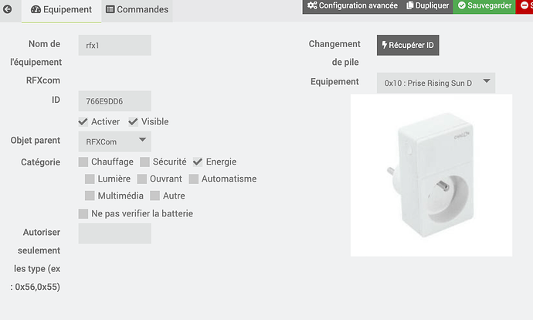The image size is (533, 320).
Task: Click the lightning bolt icon on Récupérer ID
Action: [x=384, y=45]
